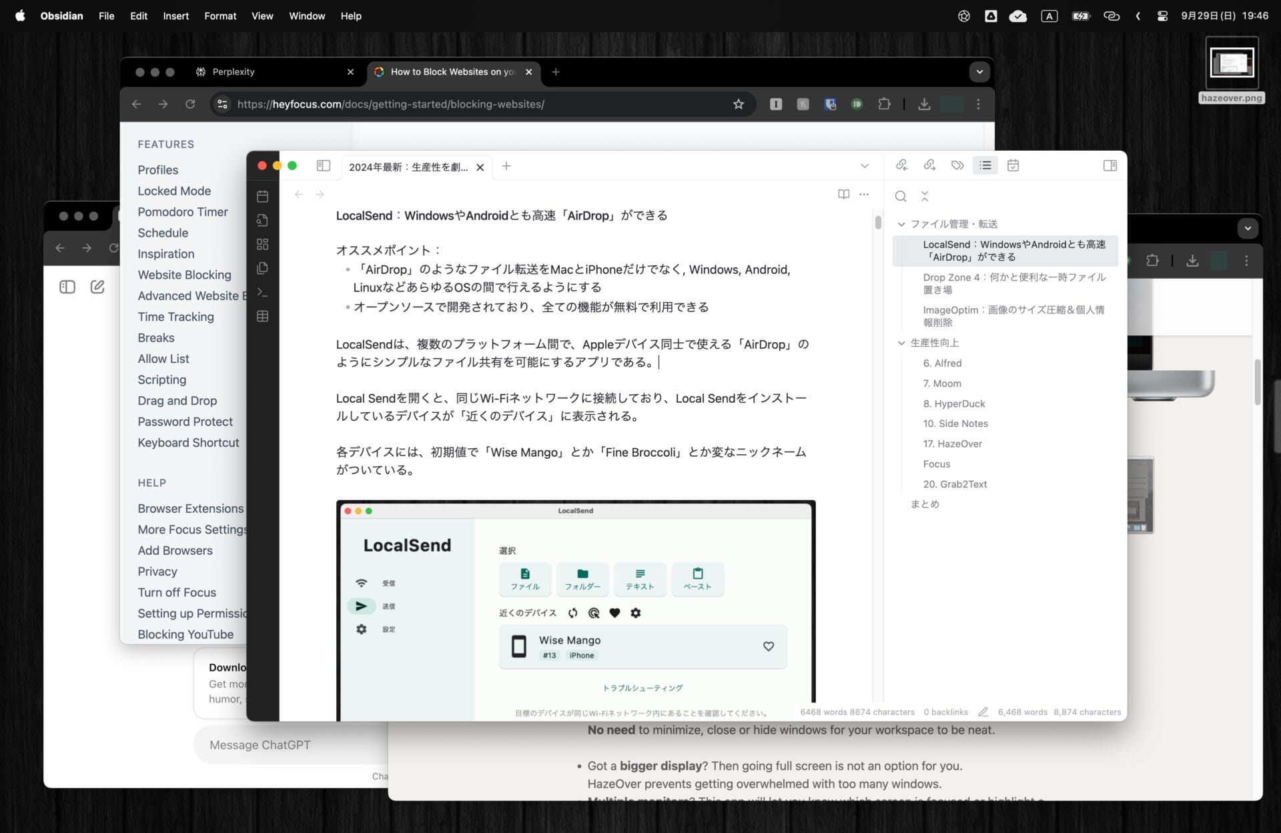
Task: Open the Format menu in menu bar
Action: [x=220, y=16]
